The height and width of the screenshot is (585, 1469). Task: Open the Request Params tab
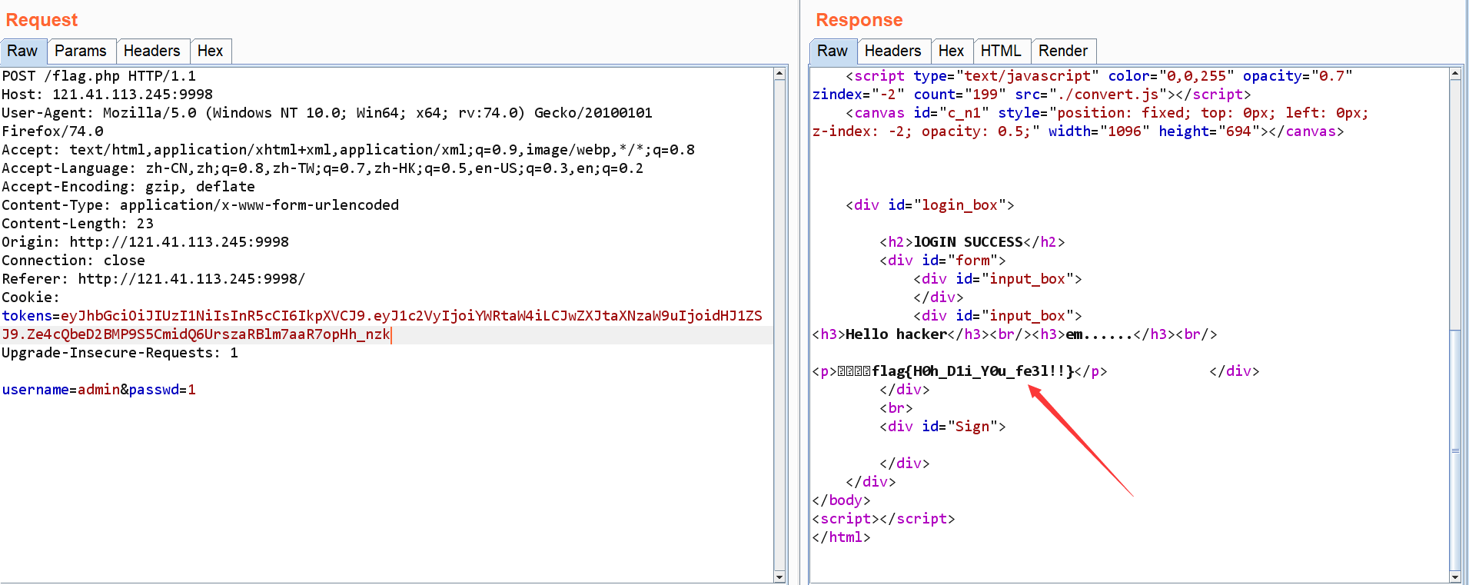pyautogui.click(x=81, y=51)
